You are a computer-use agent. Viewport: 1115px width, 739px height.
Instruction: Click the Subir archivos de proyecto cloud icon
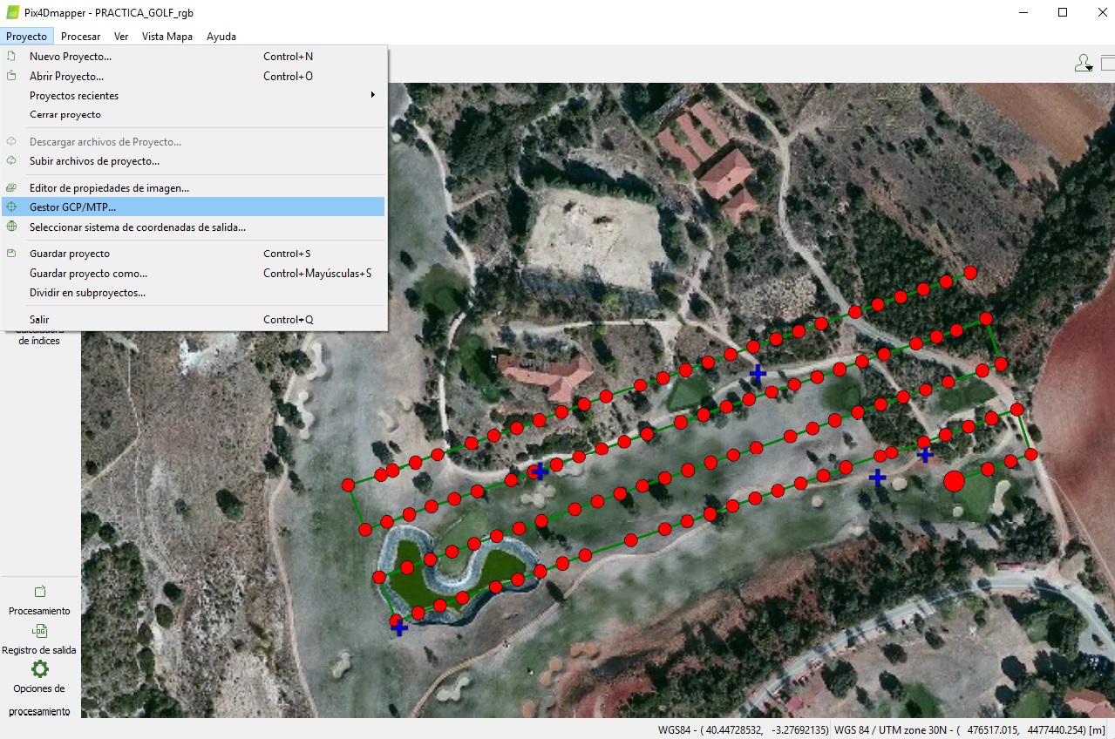point(11,161)
